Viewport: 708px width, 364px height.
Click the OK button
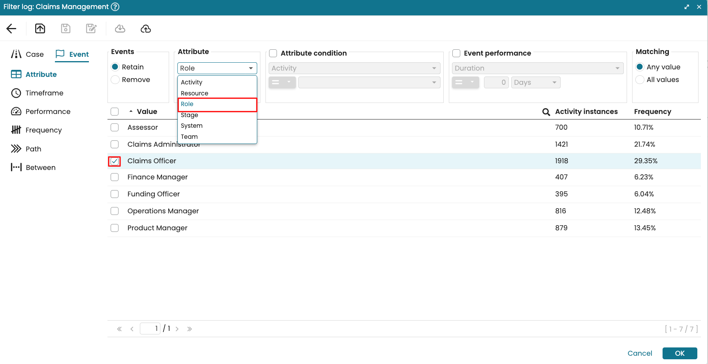(680, 353)
